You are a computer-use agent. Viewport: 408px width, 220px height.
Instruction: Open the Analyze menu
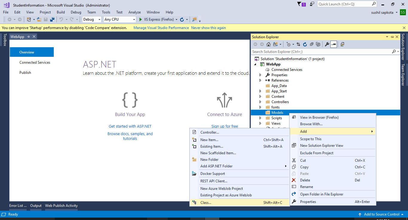(x=134, y=12)
